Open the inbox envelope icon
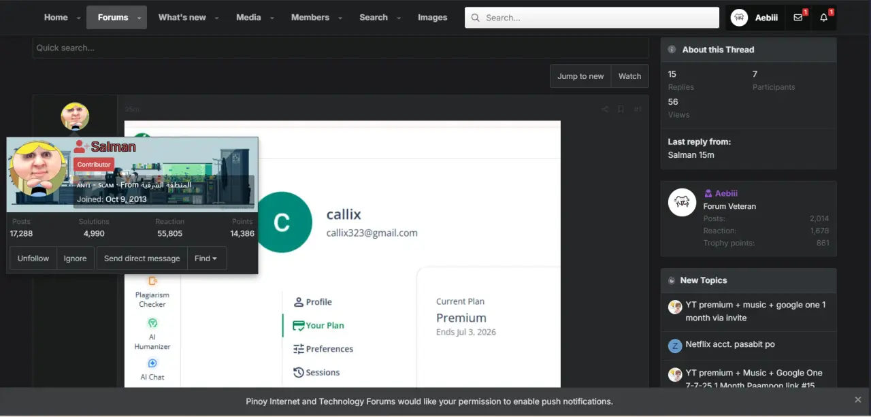 (x=798, y=18)
